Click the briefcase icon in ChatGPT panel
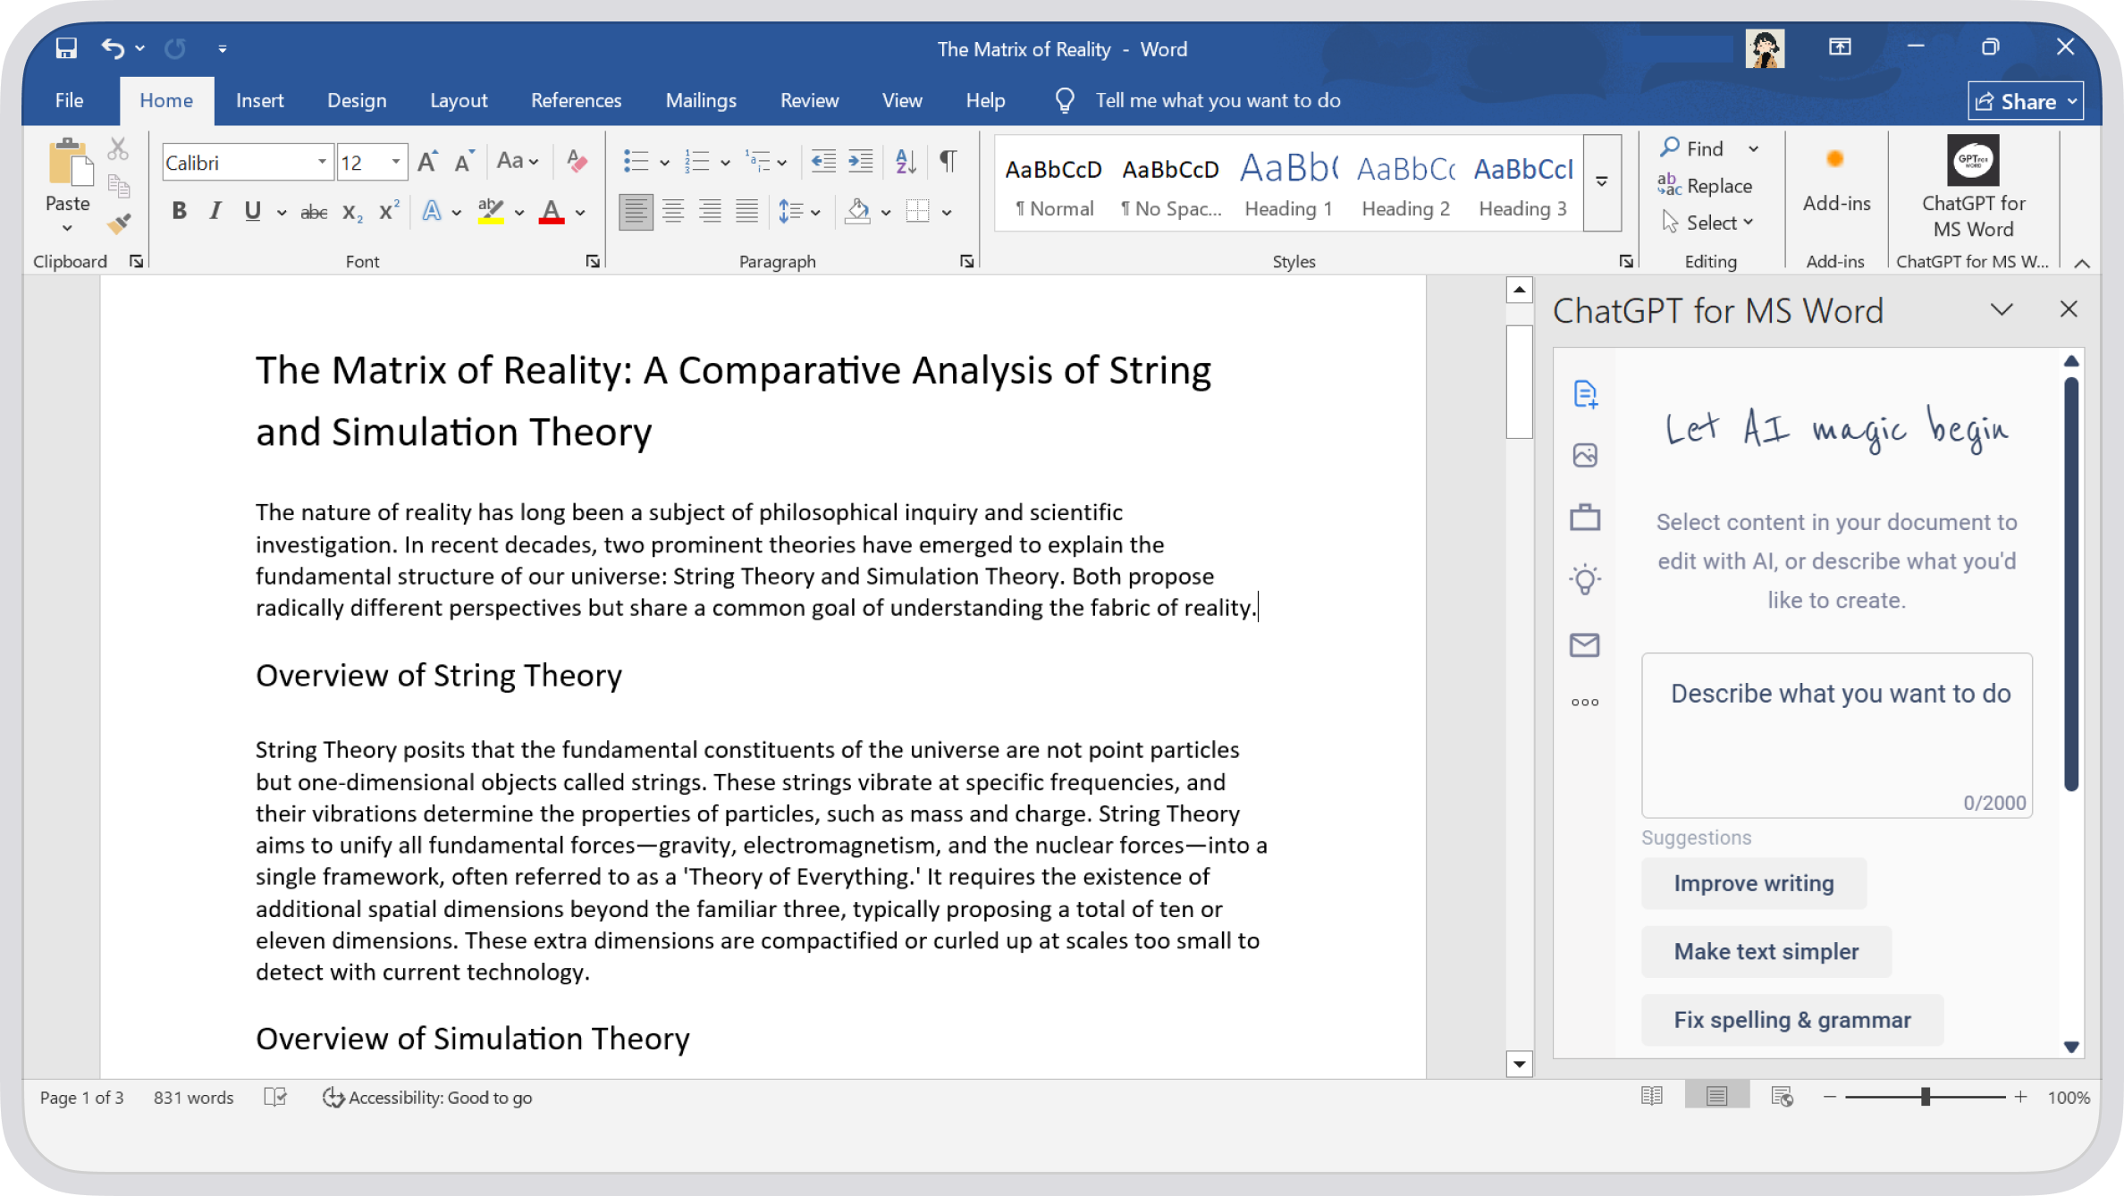2124x1196 pixels. [x=1585, y=518]
